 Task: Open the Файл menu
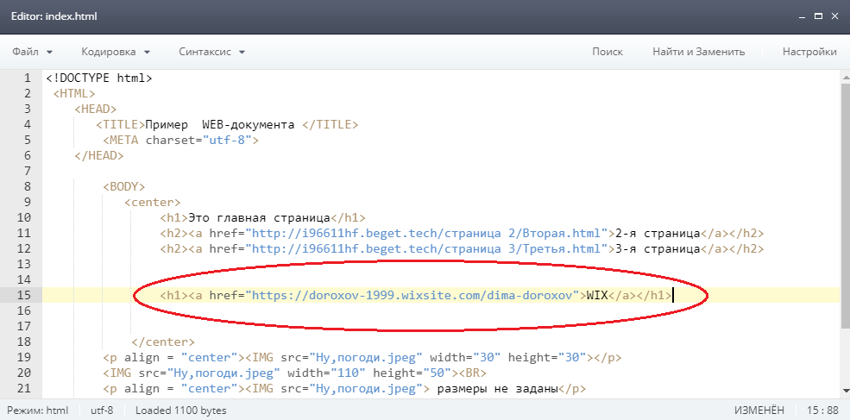click(33, 52)
